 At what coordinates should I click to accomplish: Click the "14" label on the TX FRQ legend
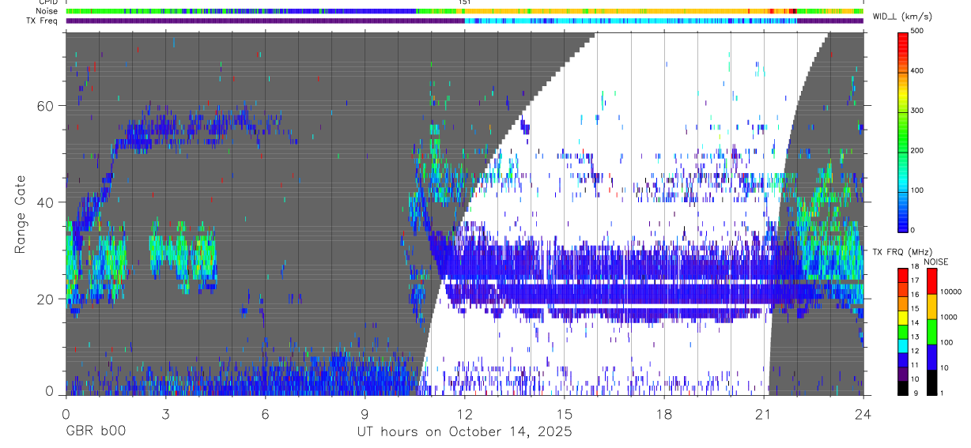[916, 323]
